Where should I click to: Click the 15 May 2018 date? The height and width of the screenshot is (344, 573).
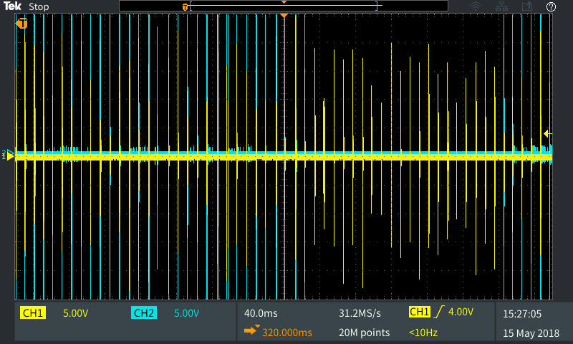coord(531,333)
